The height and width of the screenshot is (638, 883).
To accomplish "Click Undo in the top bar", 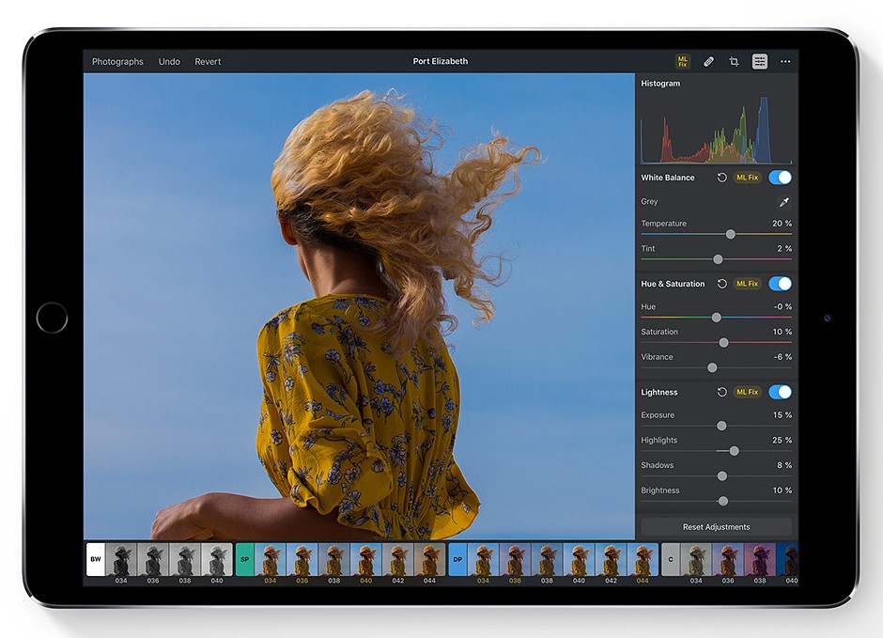I will tap(169, 61).
